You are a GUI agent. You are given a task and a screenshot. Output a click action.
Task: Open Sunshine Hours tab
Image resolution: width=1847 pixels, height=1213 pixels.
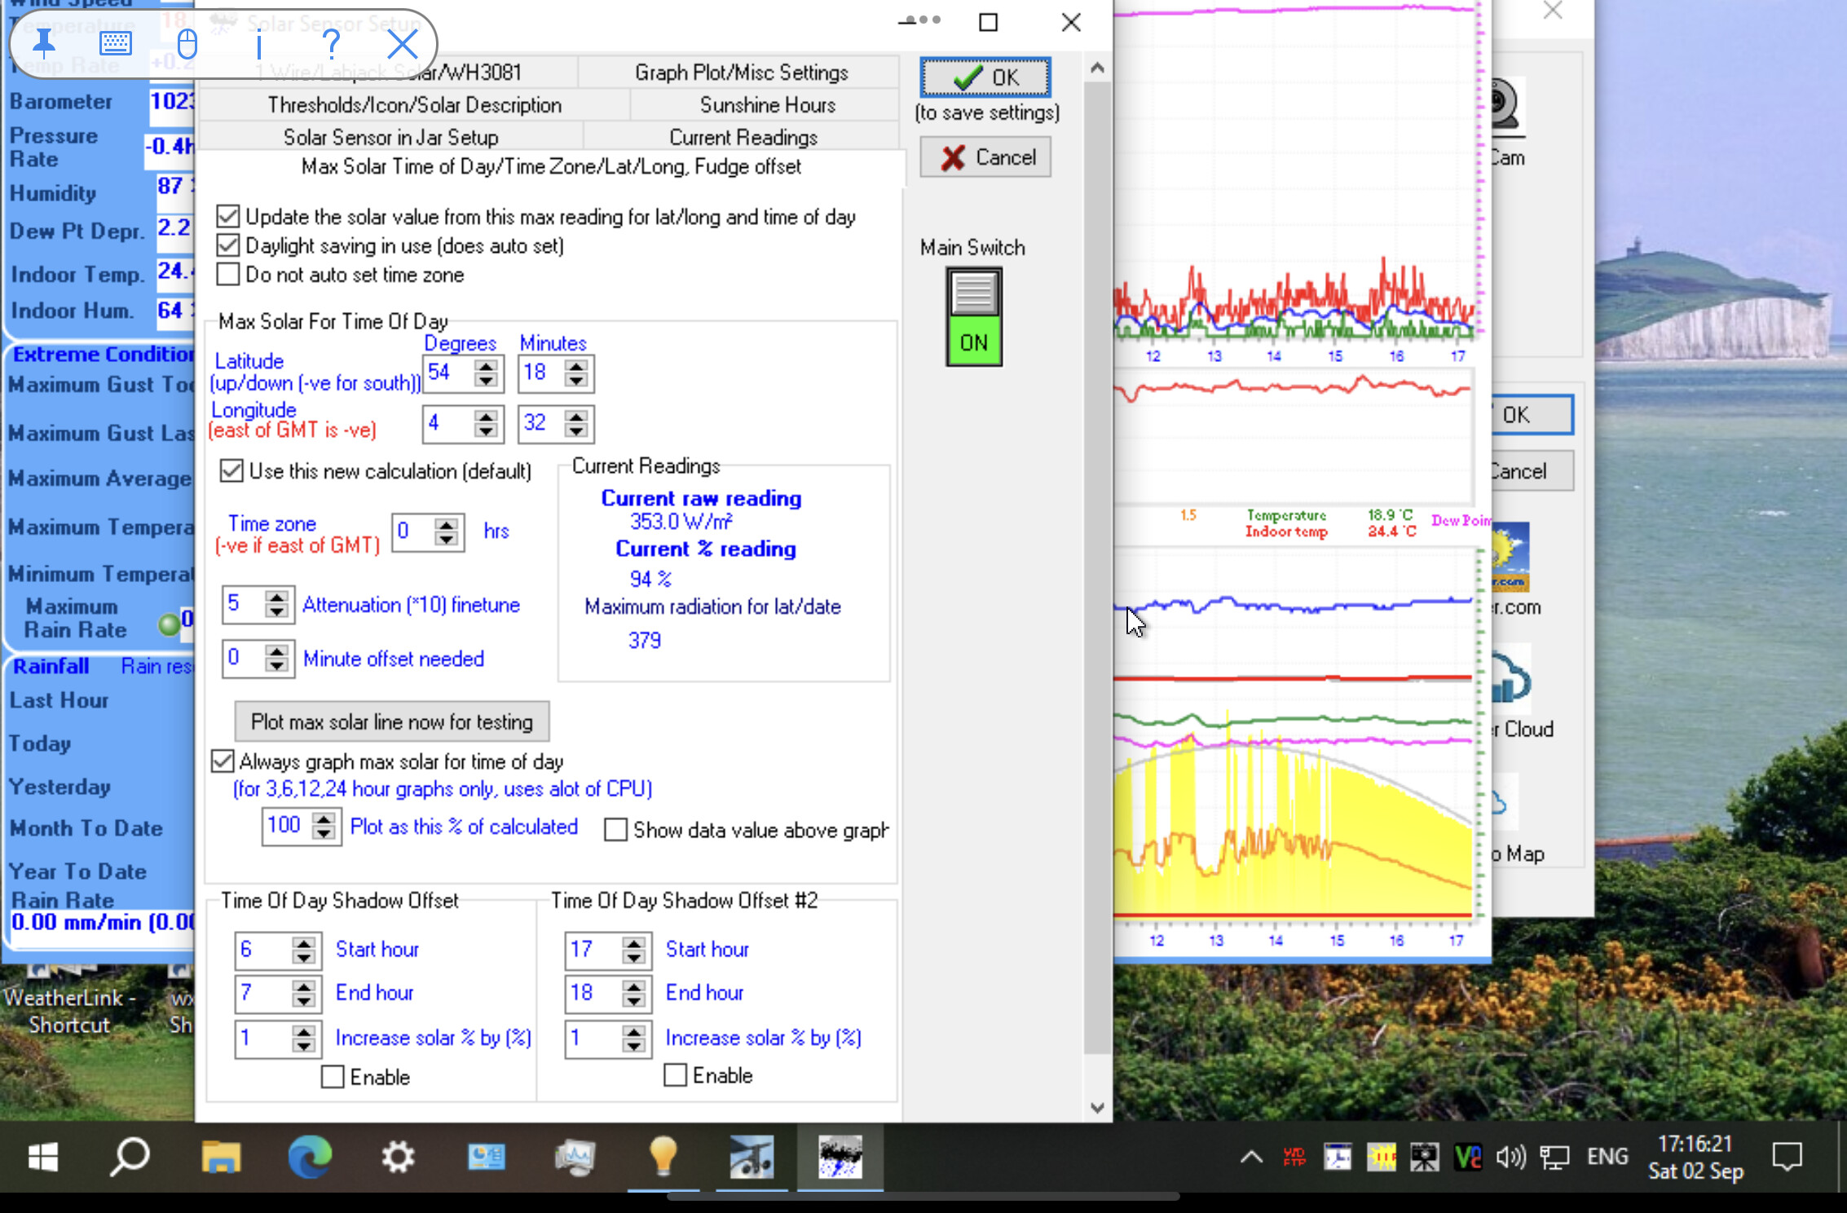(767, 105)
